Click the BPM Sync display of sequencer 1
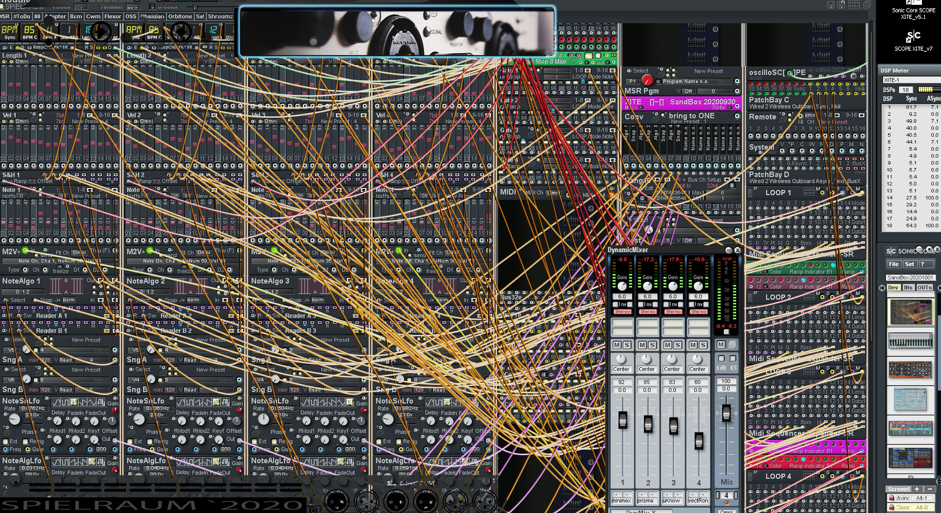This screenshot has height=513, width=941. (x=10, y=31)
